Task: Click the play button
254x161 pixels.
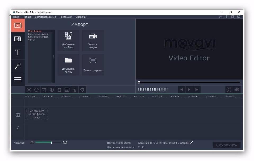Action: (x=189, y=89)
